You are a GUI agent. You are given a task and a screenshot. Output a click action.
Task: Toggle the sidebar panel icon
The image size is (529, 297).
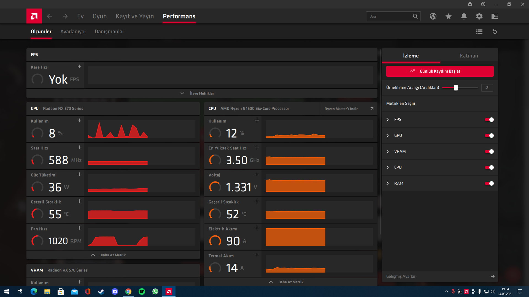pos(495,16)
